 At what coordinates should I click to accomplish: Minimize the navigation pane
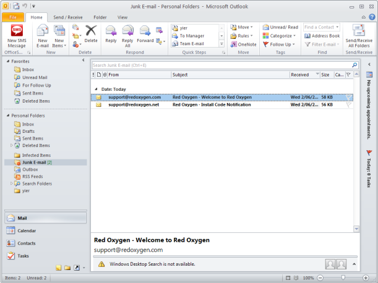84,60
